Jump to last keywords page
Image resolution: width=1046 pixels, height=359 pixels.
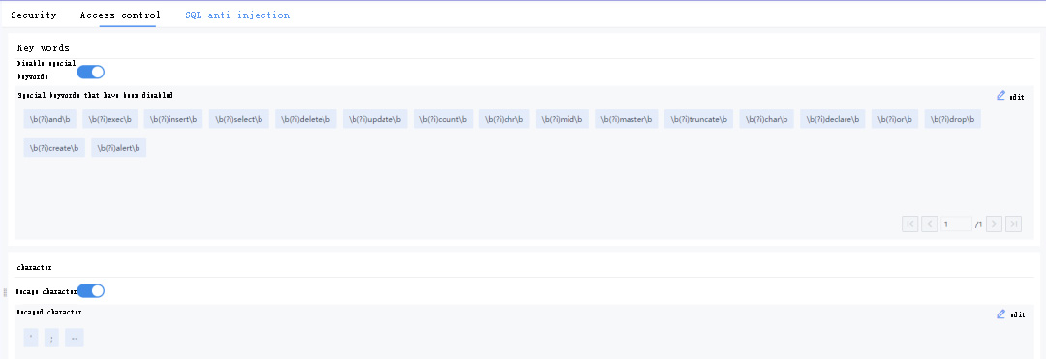tap(1013, 224)
